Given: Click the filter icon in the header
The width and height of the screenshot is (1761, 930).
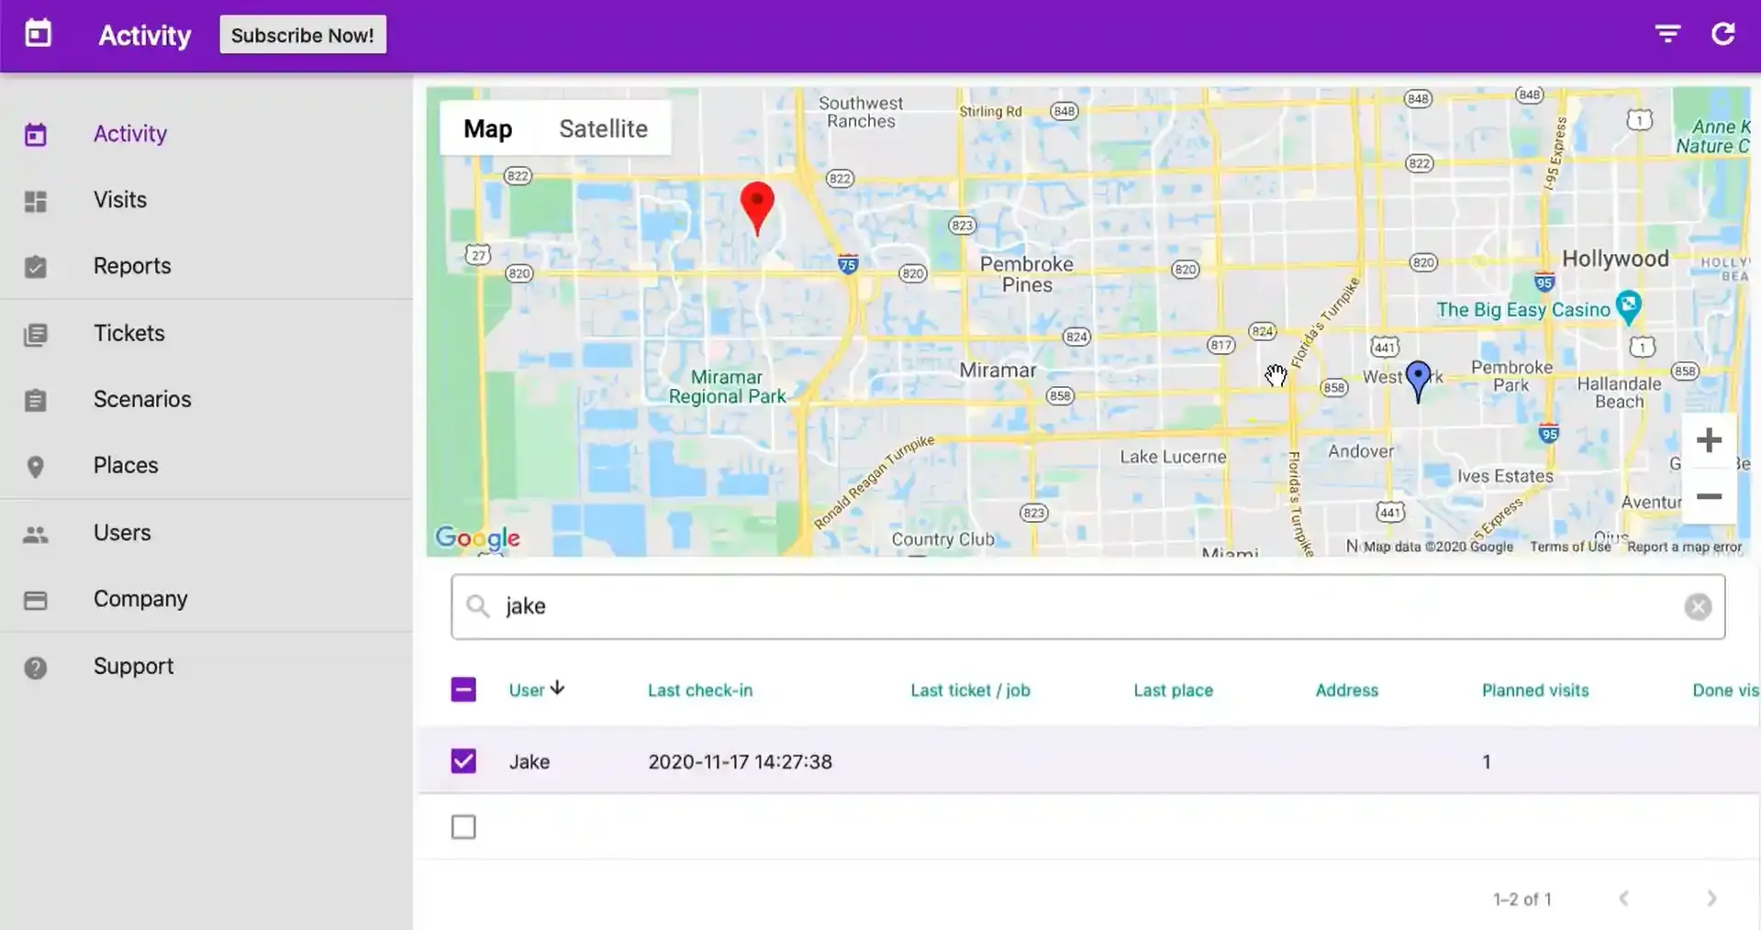Looking at the screenshot, I should click(x=1666, y=33).
